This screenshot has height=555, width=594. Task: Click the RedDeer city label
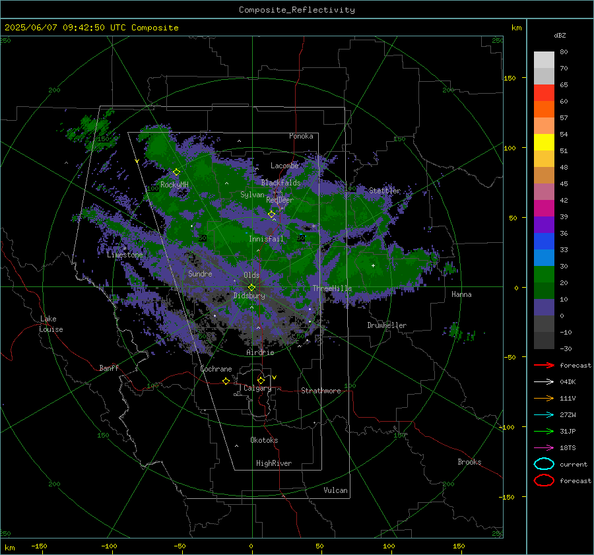280,200
